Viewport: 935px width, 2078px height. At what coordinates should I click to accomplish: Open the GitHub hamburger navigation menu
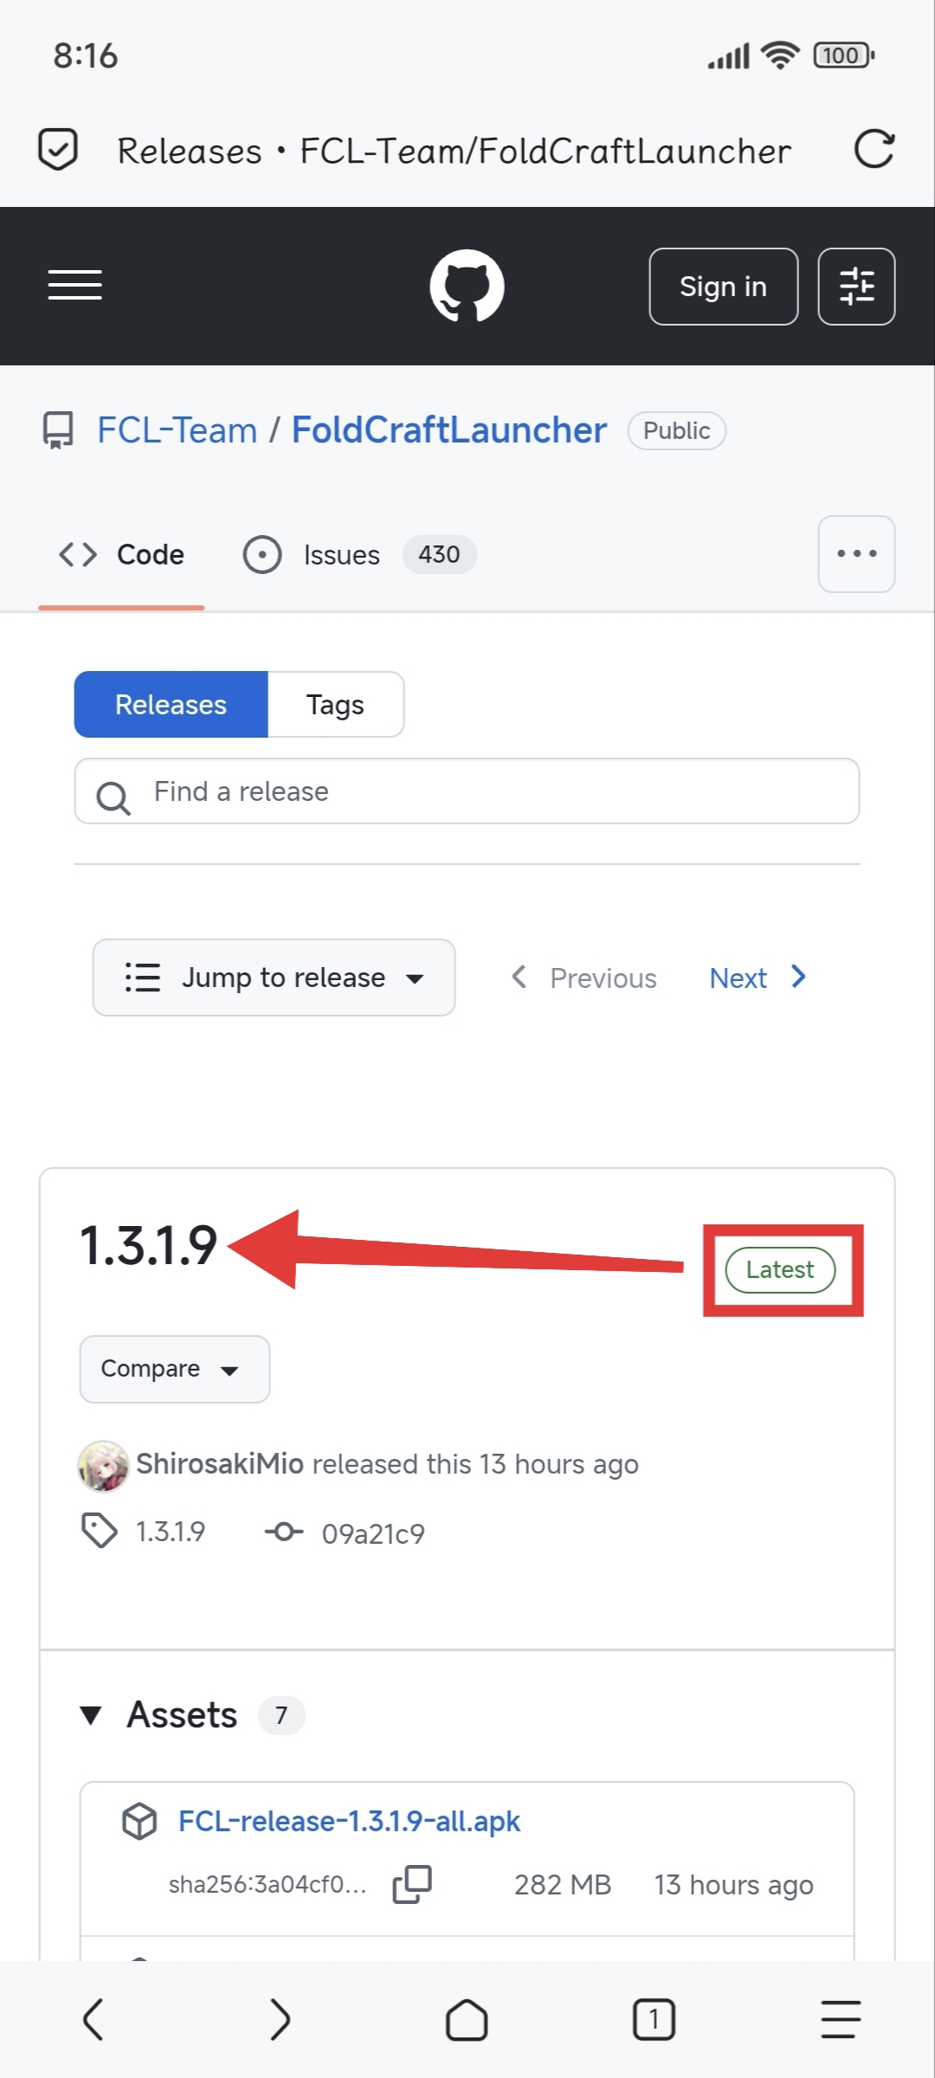coord(75,285)
